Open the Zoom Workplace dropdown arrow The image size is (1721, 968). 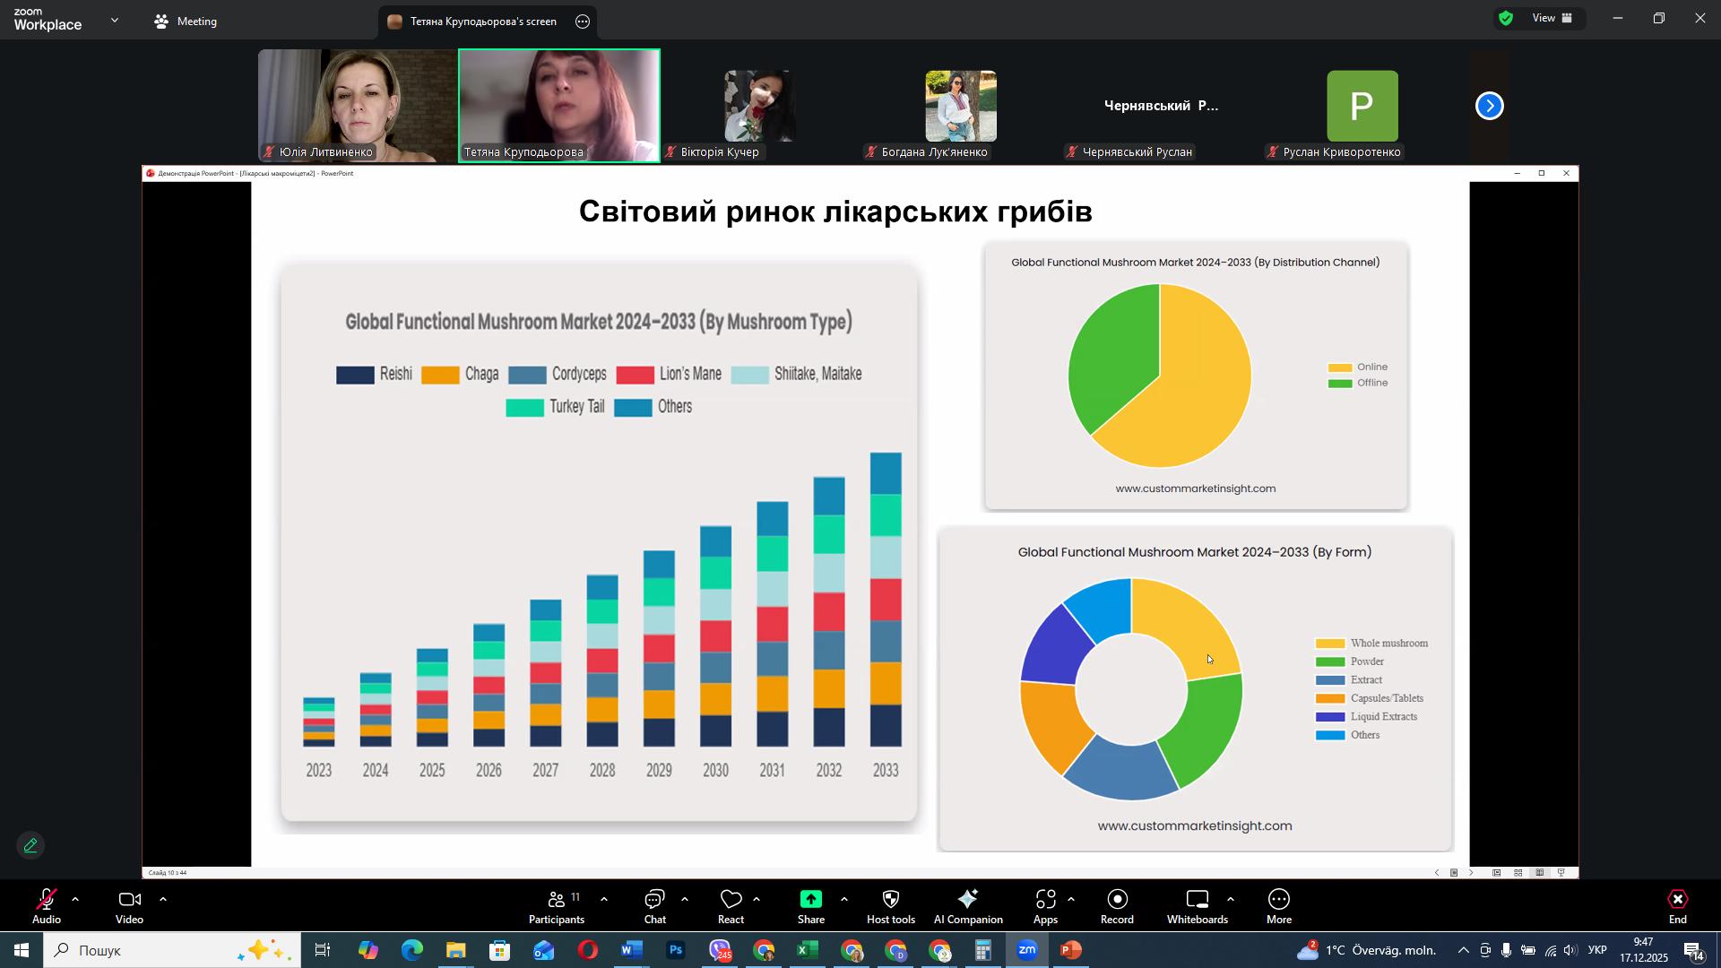coord(115,20)
